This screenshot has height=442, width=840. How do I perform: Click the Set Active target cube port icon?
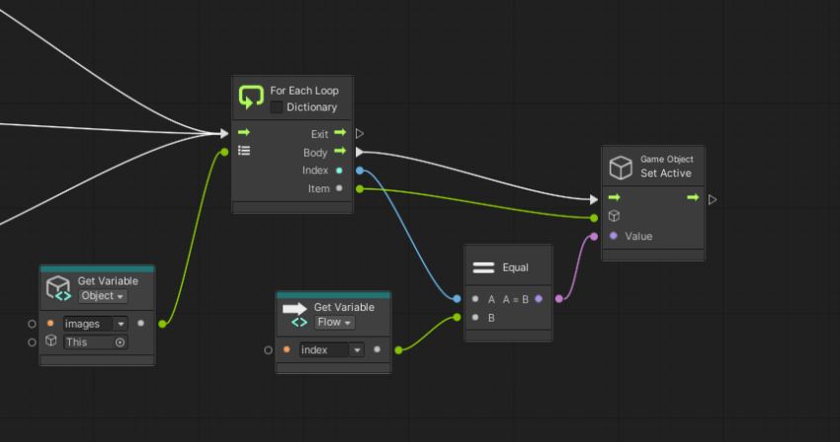[614, 216]
